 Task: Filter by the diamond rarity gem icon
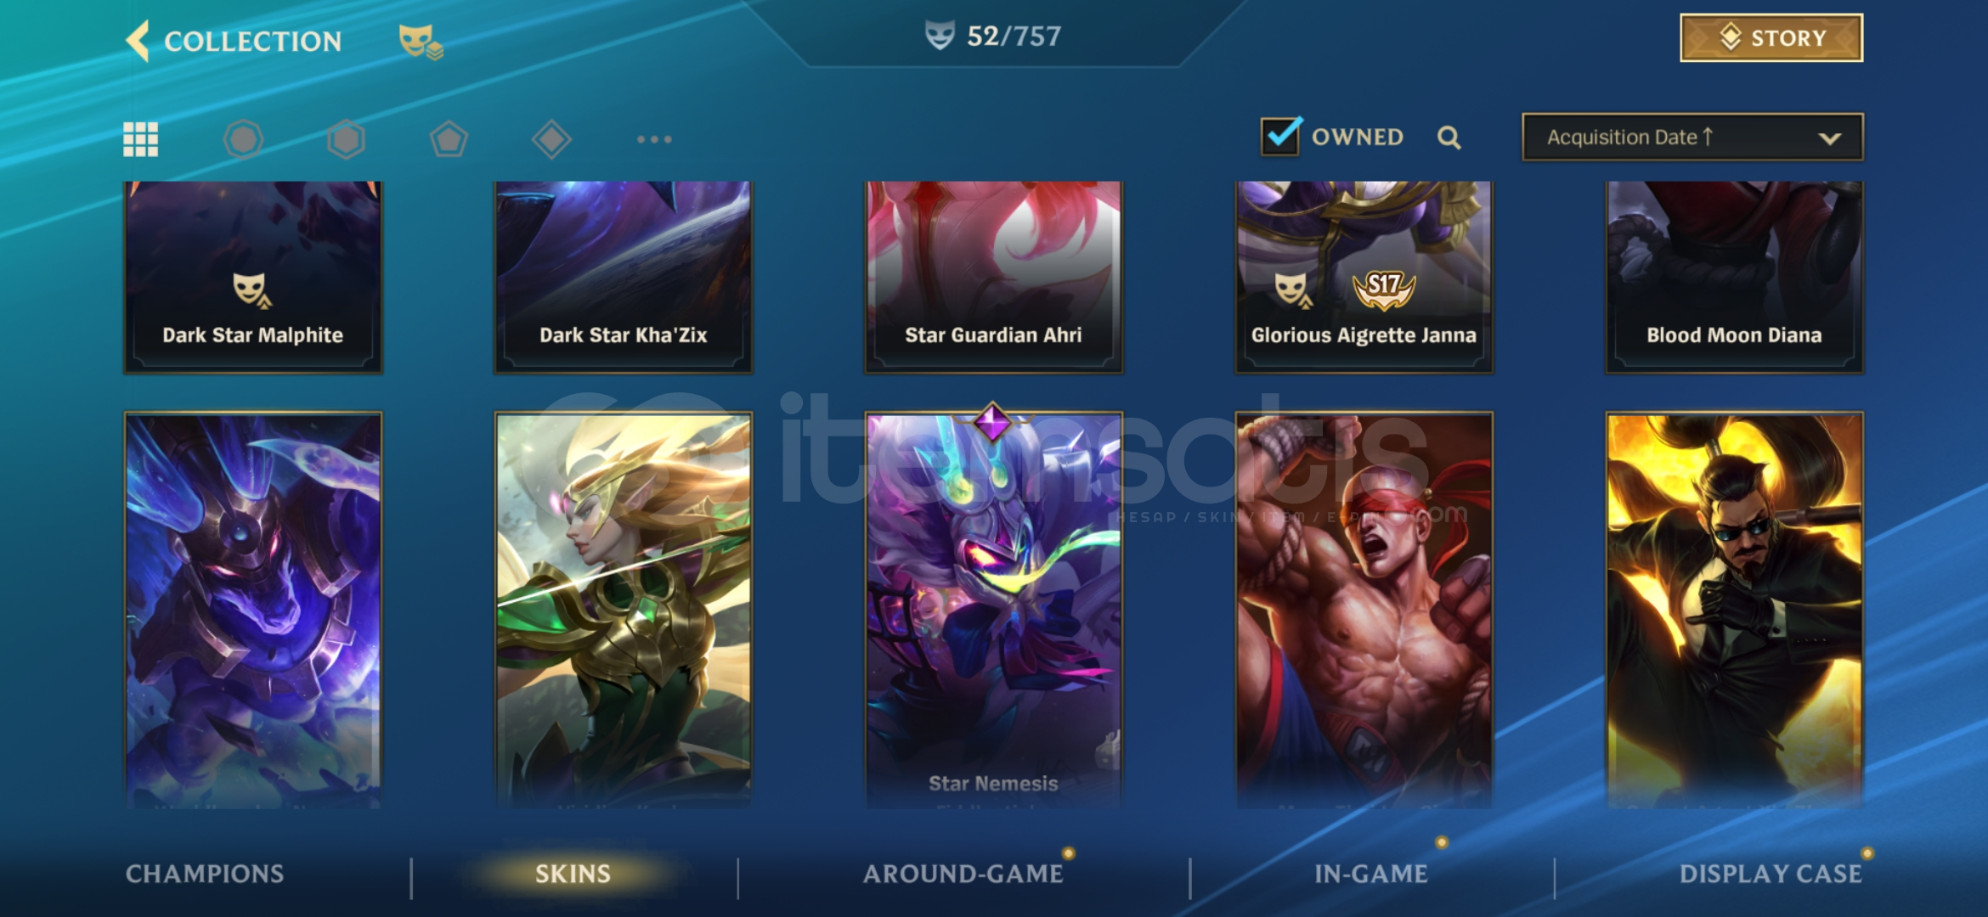551,139
